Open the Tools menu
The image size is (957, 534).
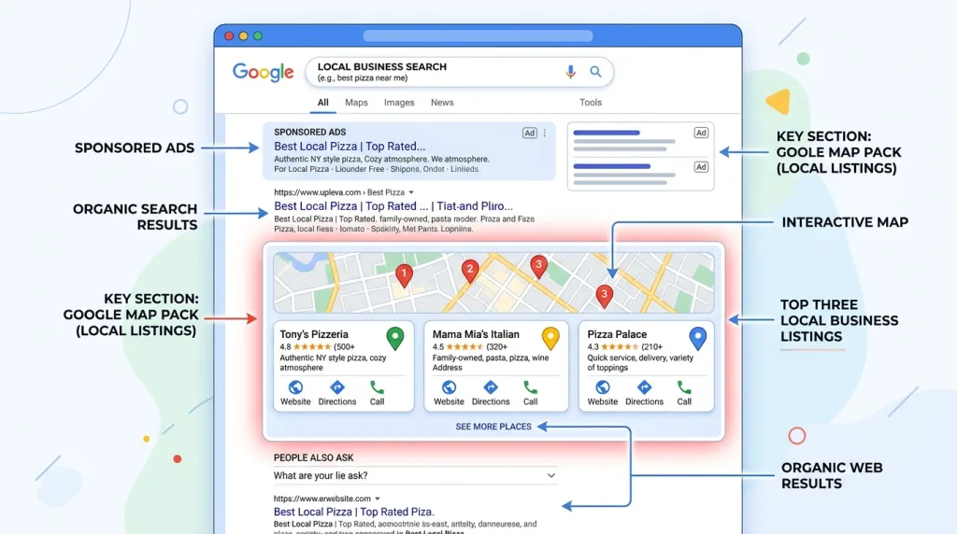[x=591, y=103]
